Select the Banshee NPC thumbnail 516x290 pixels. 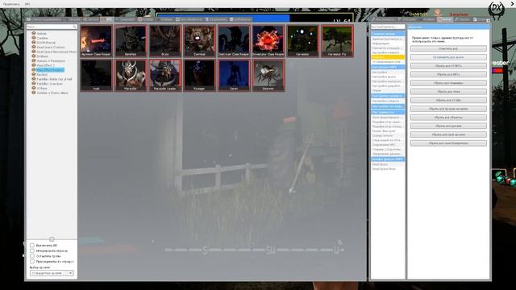(x=131, y=41)
